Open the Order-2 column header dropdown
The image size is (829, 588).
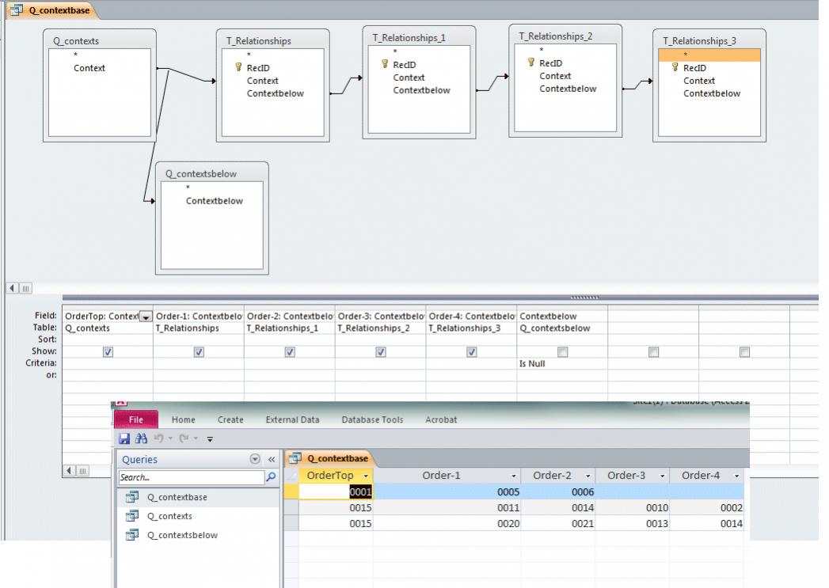[588, 476]
